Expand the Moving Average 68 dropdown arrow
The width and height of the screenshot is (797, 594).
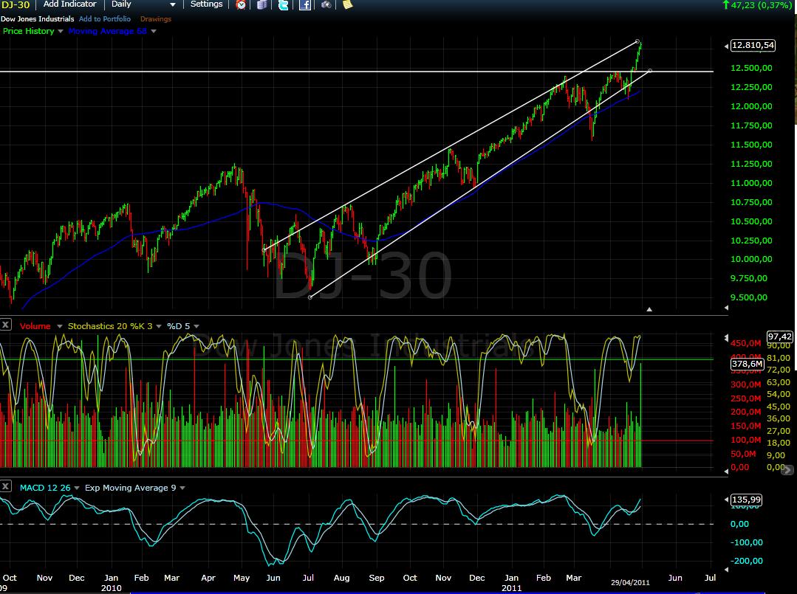154,32
